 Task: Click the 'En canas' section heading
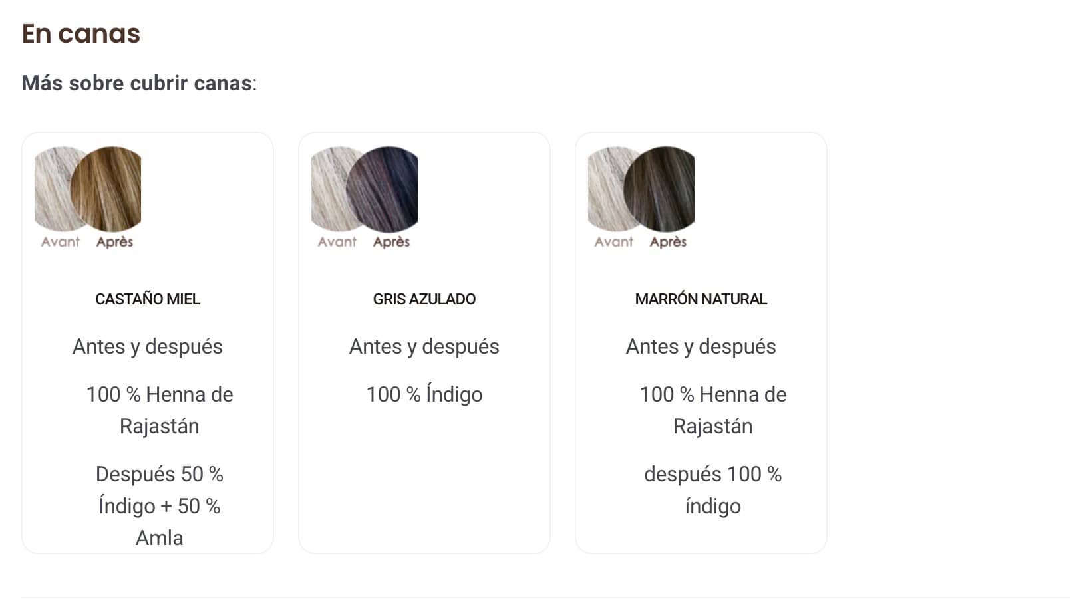(80, 33)
